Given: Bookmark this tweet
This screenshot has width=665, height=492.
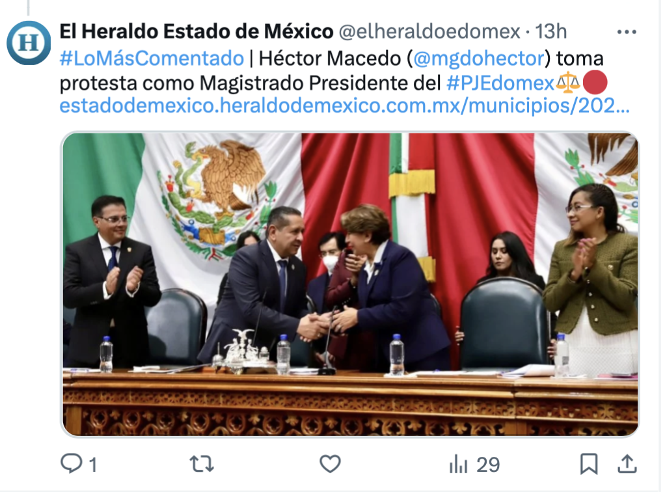Looking at the screenshot, I should point(589,463).
